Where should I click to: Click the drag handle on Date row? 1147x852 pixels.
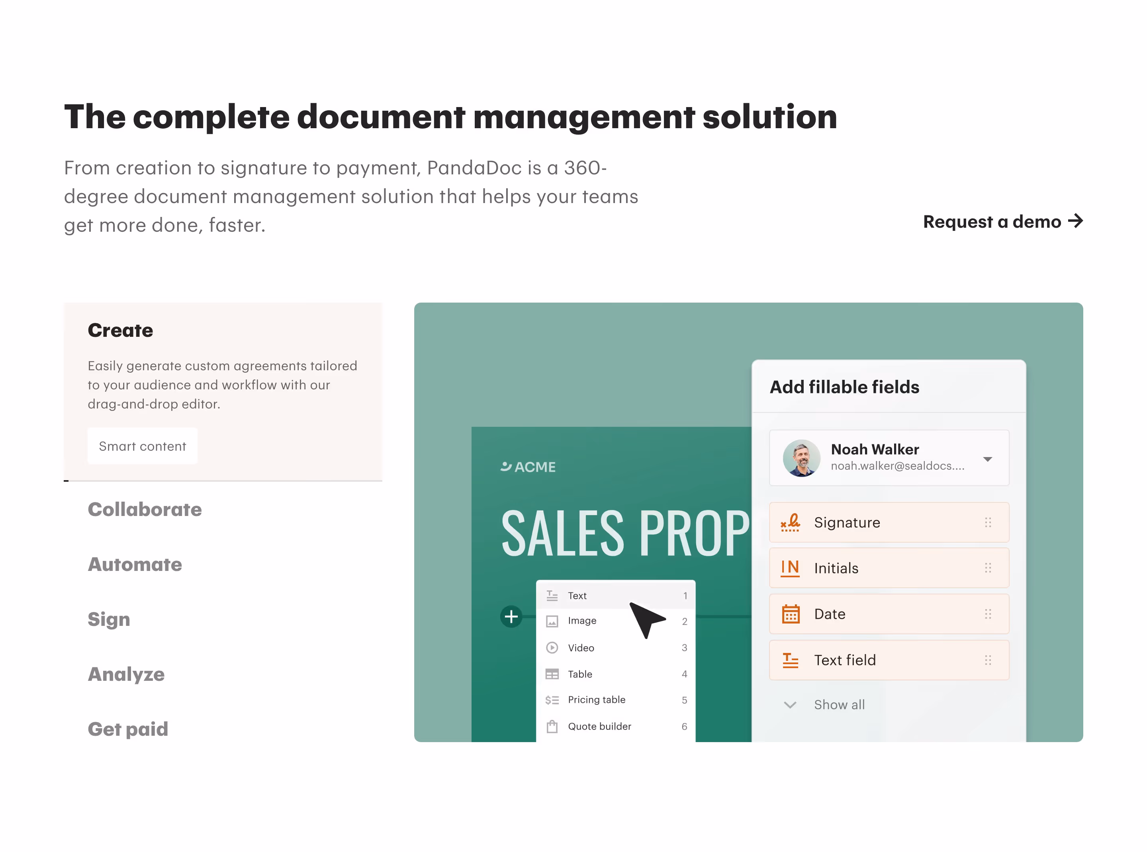click(988, 614)
